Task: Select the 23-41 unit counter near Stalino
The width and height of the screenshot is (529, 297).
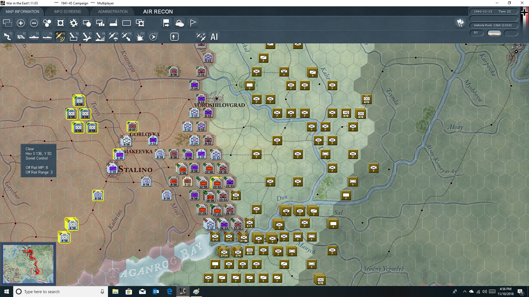Action: tap(217, 183)
